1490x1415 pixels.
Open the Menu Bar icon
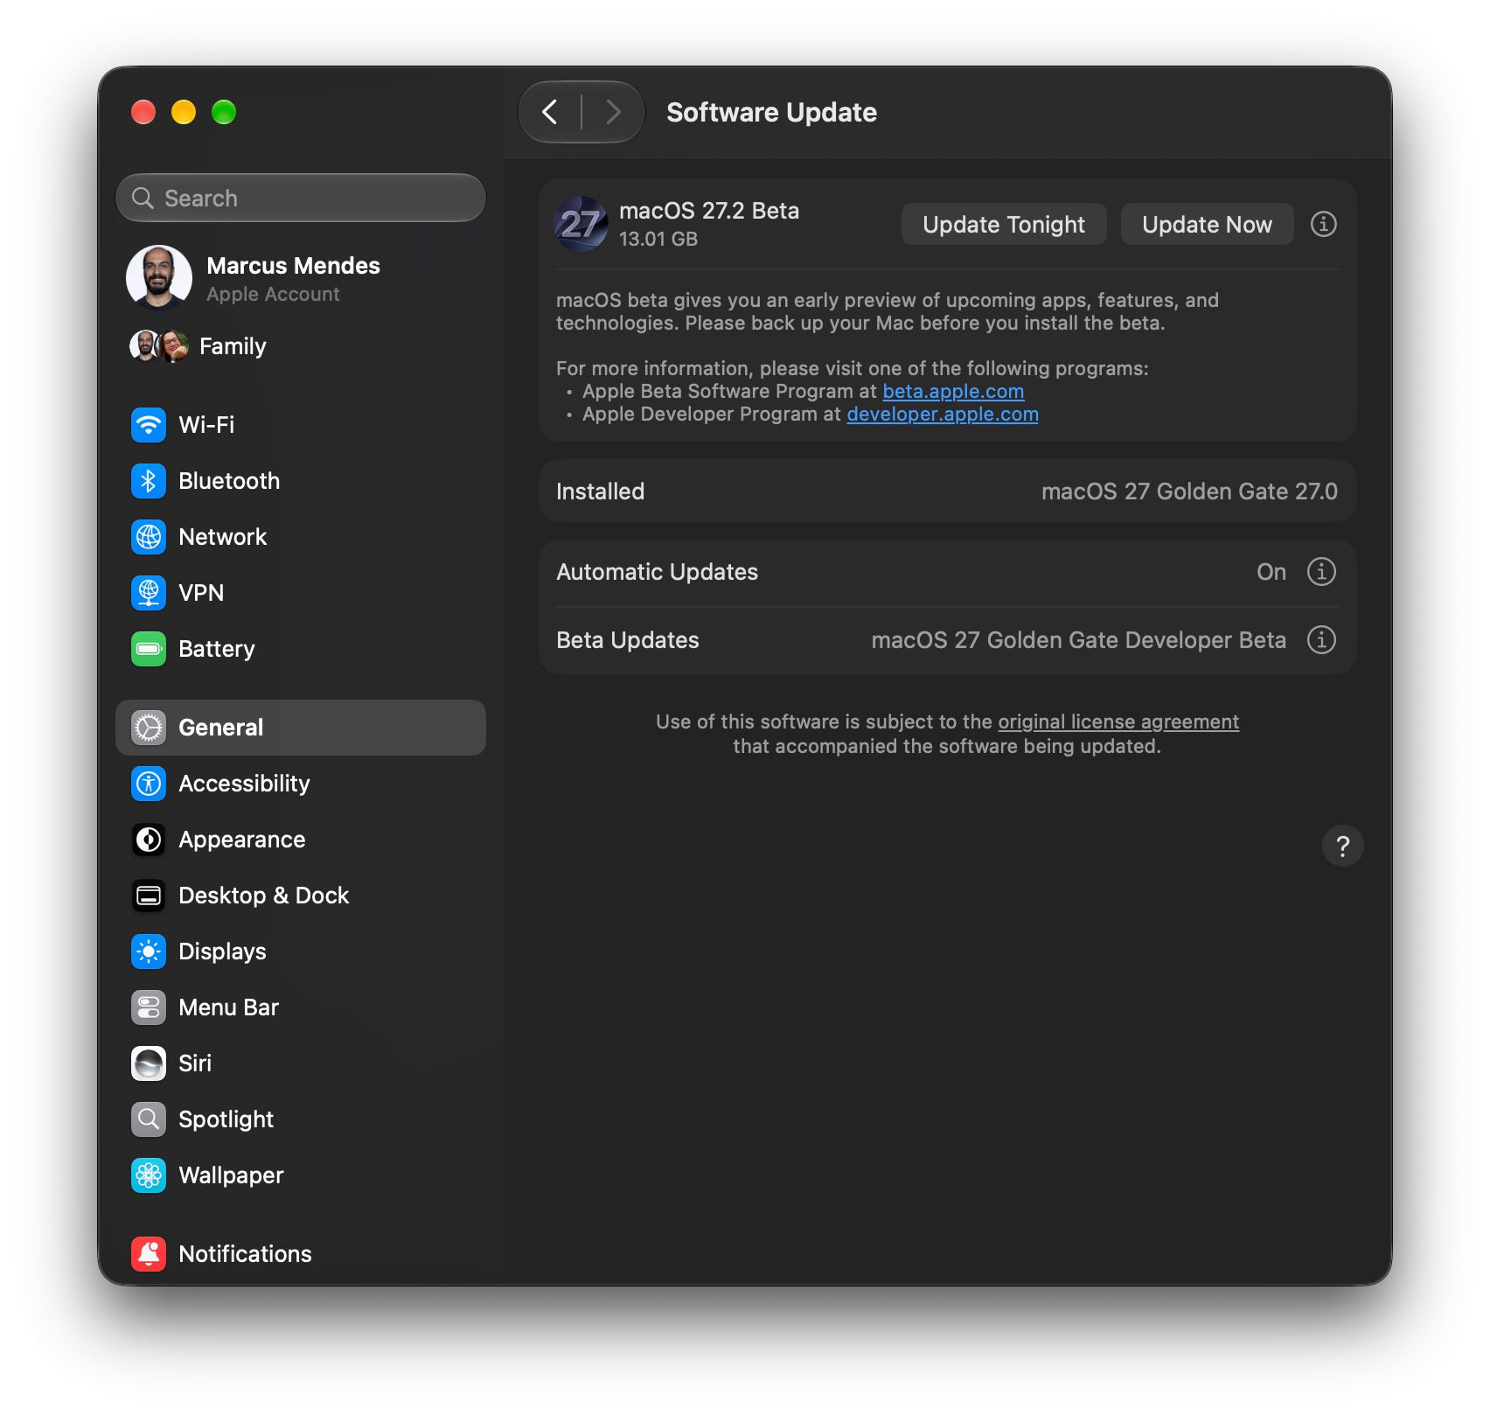[149, 1007]
